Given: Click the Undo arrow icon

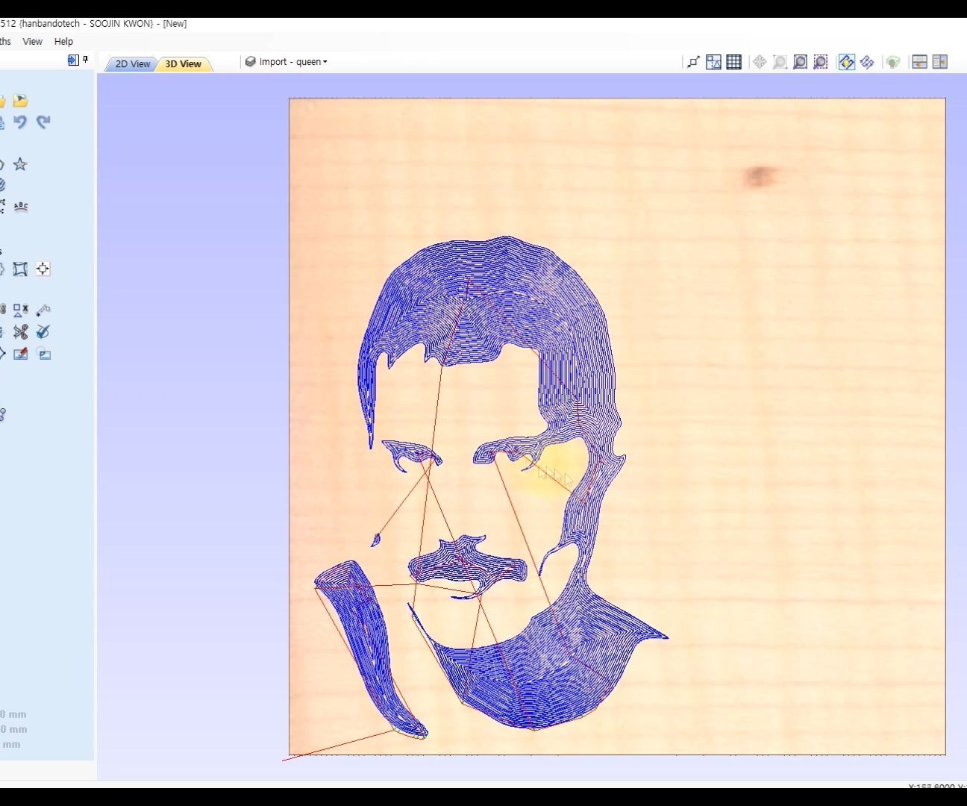Looking at the screenshot, I should coord(20,122).
